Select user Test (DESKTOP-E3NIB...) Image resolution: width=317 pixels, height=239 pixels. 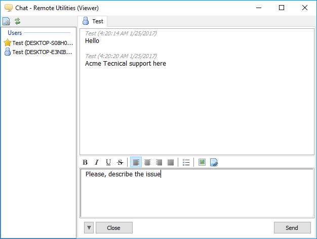[38, 52]
